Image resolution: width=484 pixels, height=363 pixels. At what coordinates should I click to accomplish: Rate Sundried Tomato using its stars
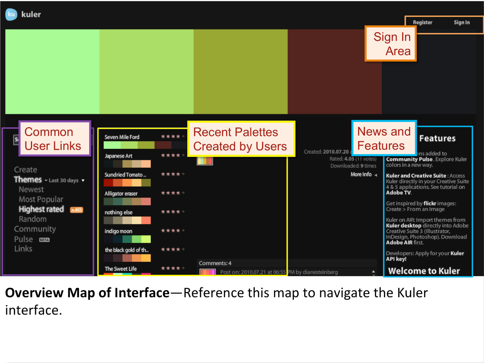(173, 174)
